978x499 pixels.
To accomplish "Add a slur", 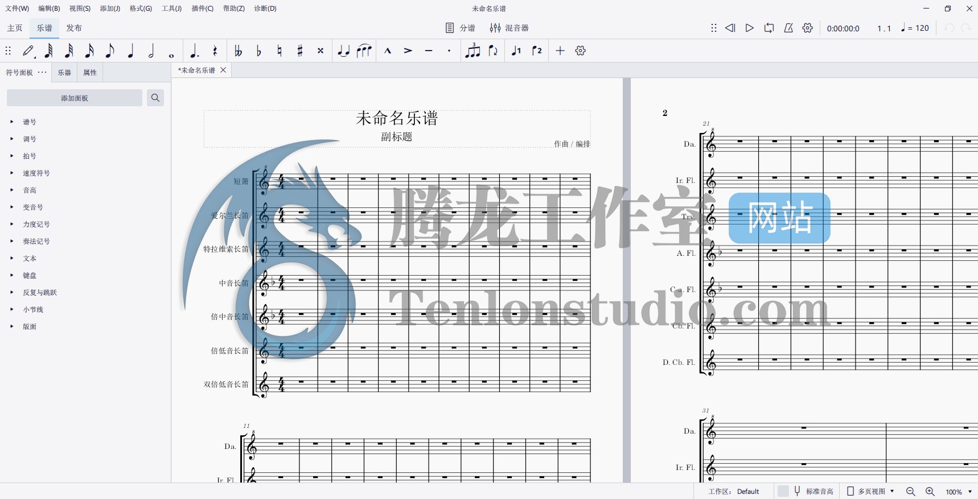I will click(364, 51).
